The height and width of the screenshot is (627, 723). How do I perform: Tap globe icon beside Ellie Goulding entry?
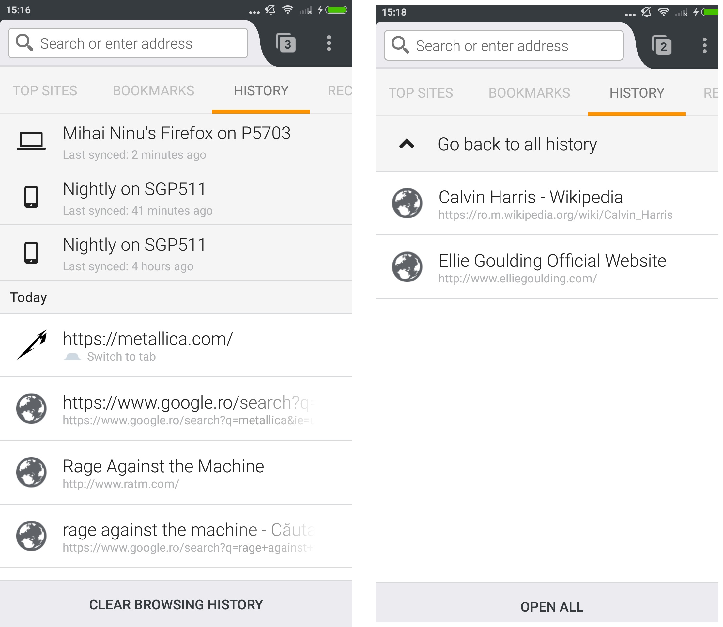point(407,266)
